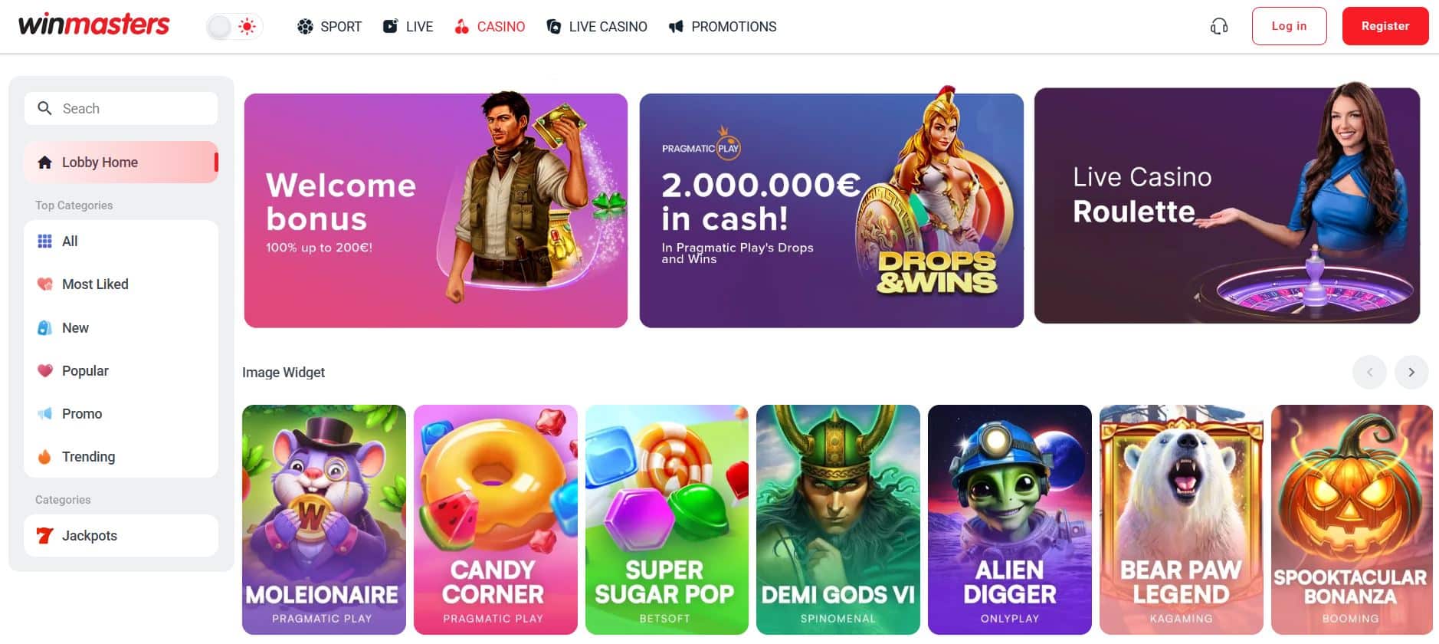Image resolution: width=1439 pixels, height=644 pixels.
Task: Open the Welcome bonus banner
Action: [x=435, y=210]
